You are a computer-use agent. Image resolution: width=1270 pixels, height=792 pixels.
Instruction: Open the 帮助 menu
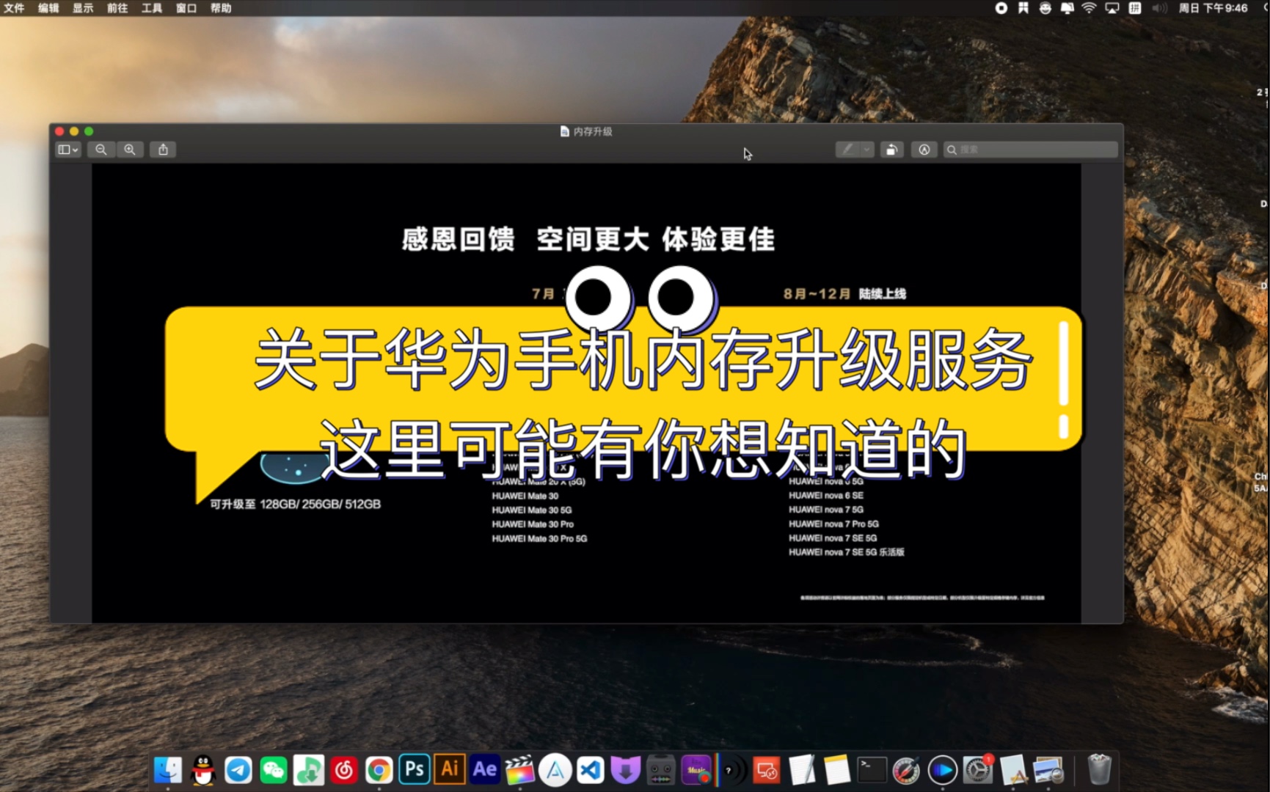[221, 8]
